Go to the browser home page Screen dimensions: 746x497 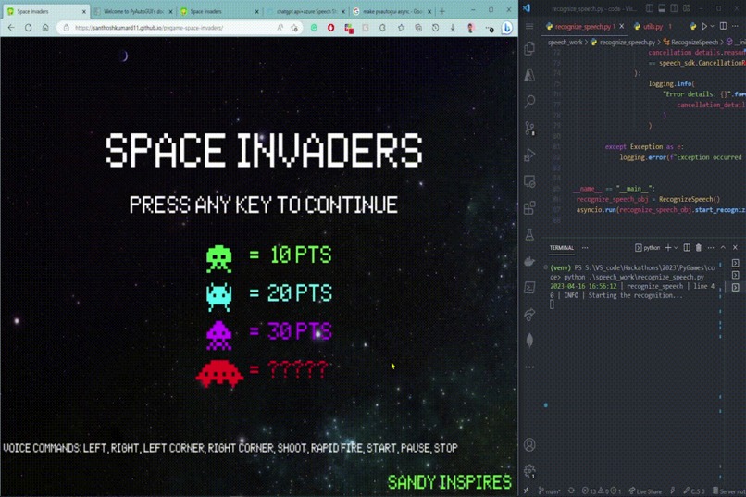coord(45,28)
